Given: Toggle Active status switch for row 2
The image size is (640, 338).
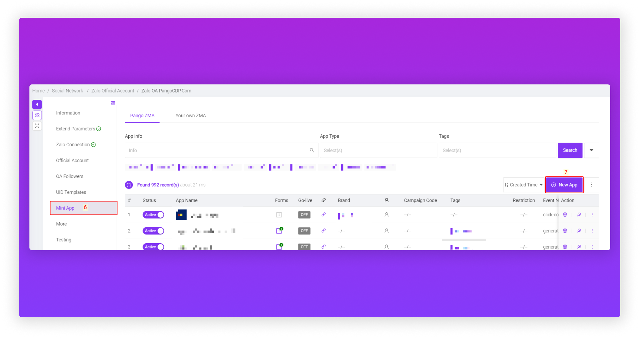Looking at the screenshot, I should (x=153, y=231).
